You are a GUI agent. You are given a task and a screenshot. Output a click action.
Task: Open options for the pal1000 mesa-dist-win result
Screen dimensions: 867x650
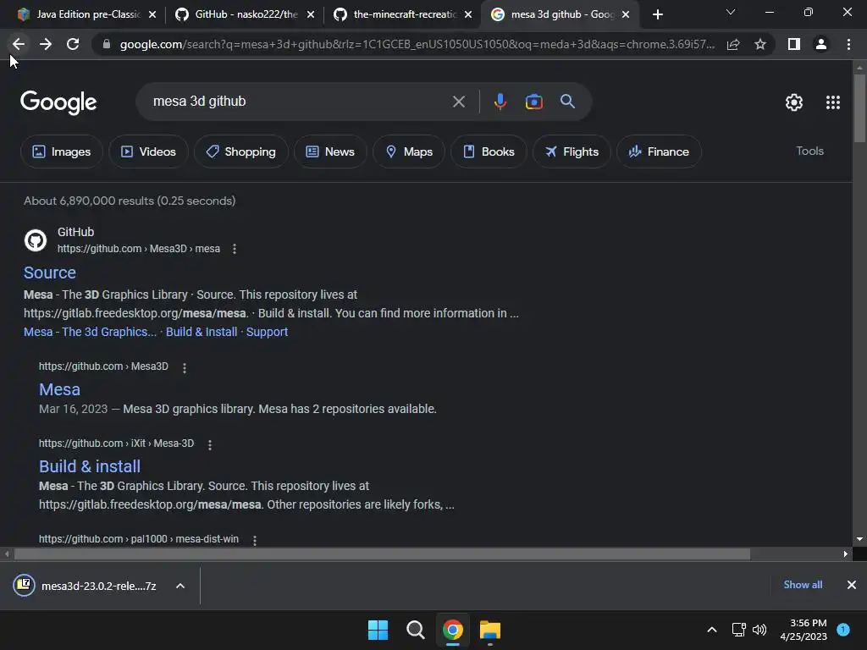(x=254, y=540)
